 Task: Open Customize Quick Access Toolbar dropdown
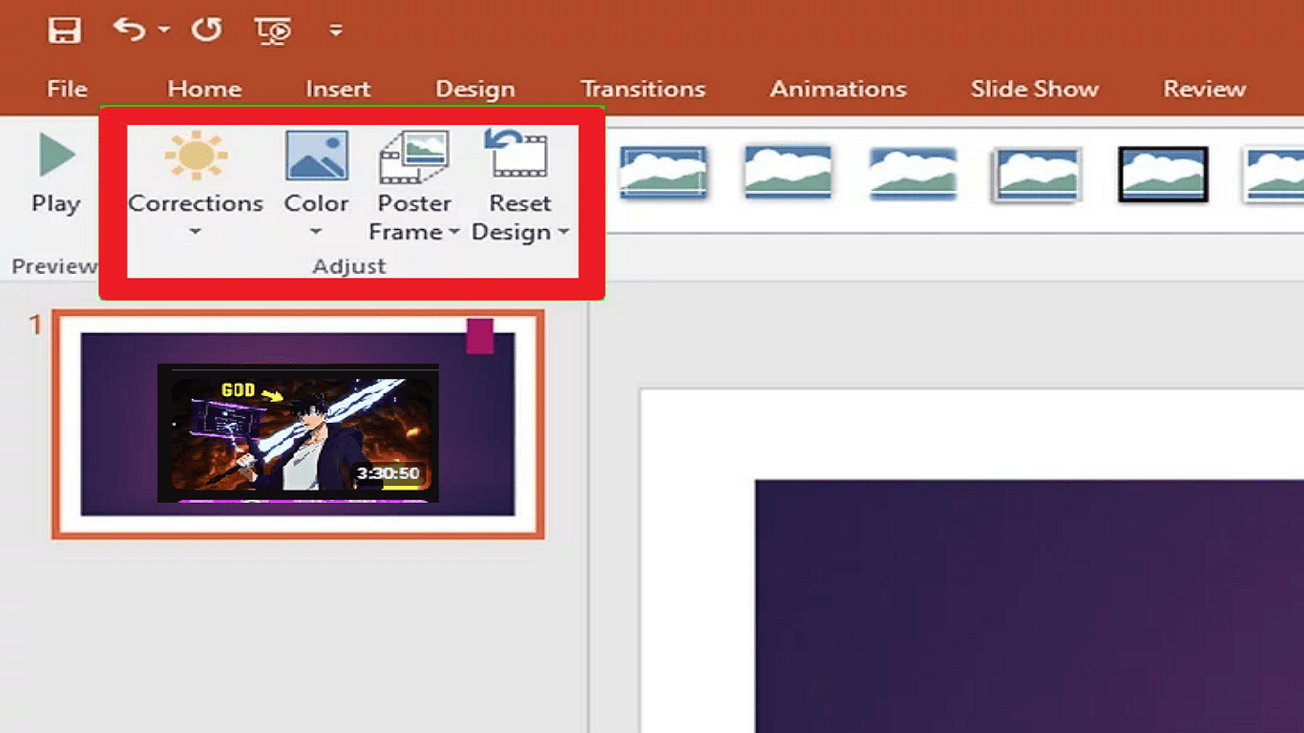click(x=336, y=31)
